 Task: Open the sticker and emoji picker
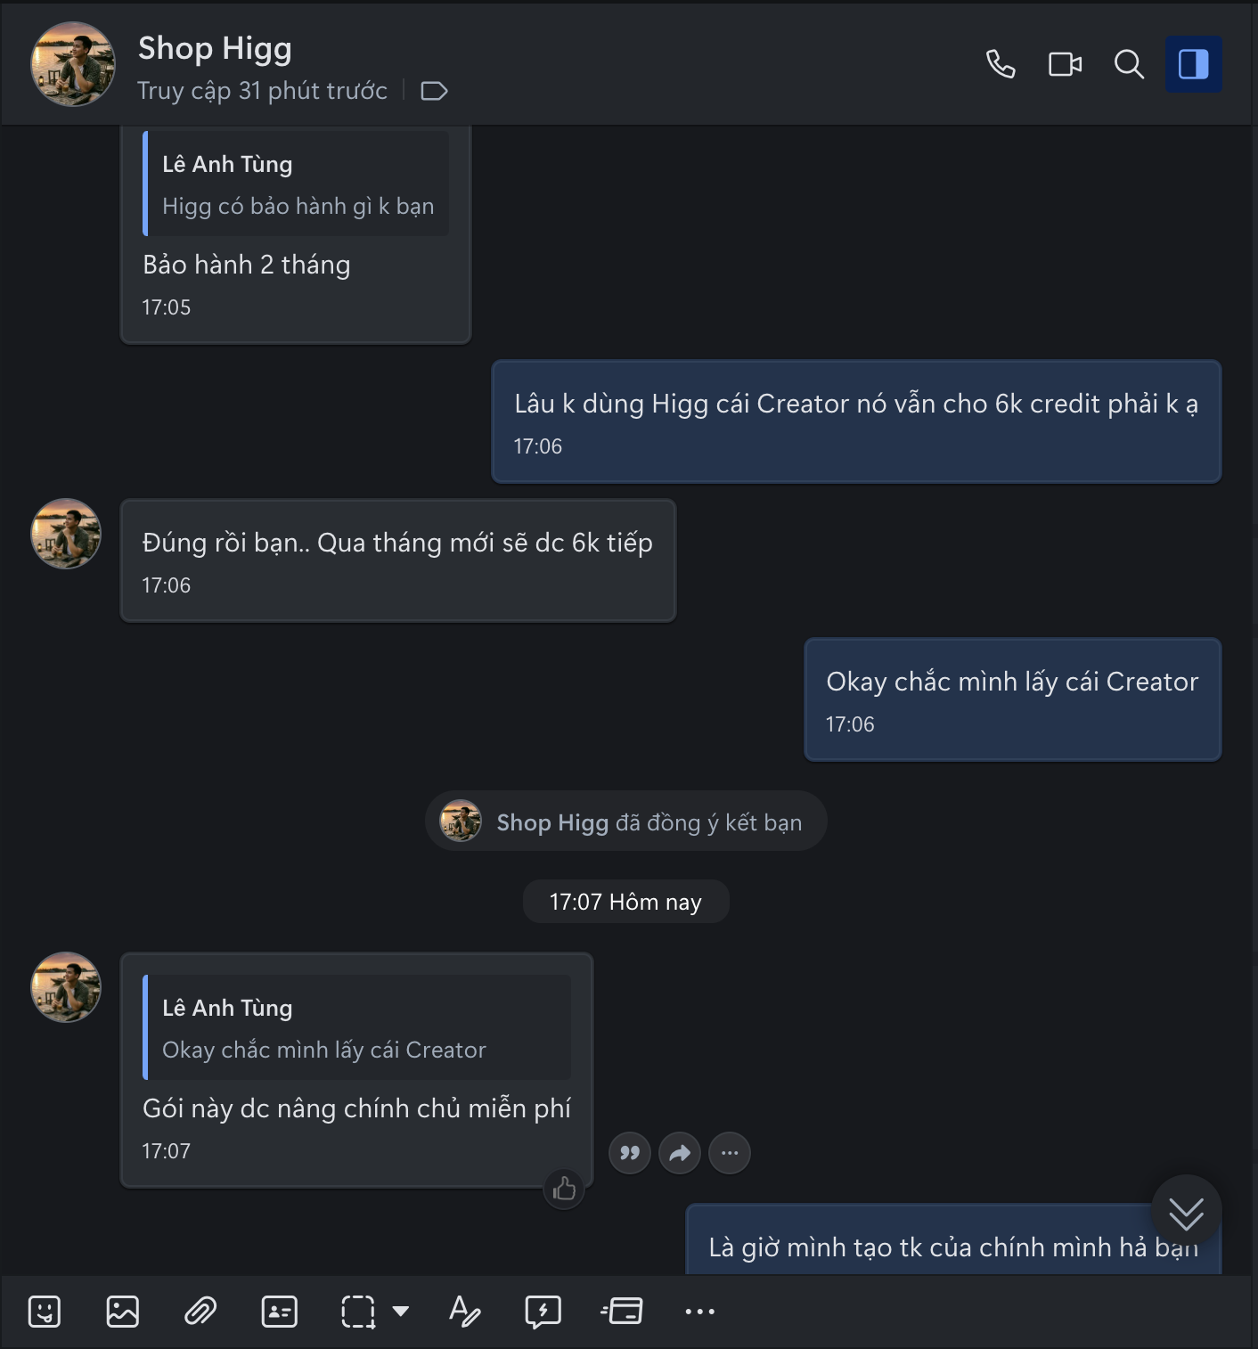pos(45,1312)
